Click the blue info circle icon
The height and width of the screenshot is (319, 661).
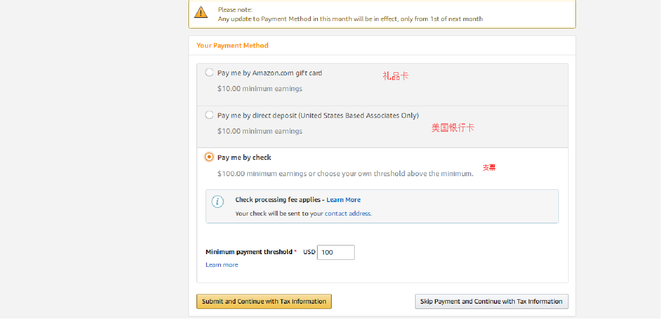(218, 202)
